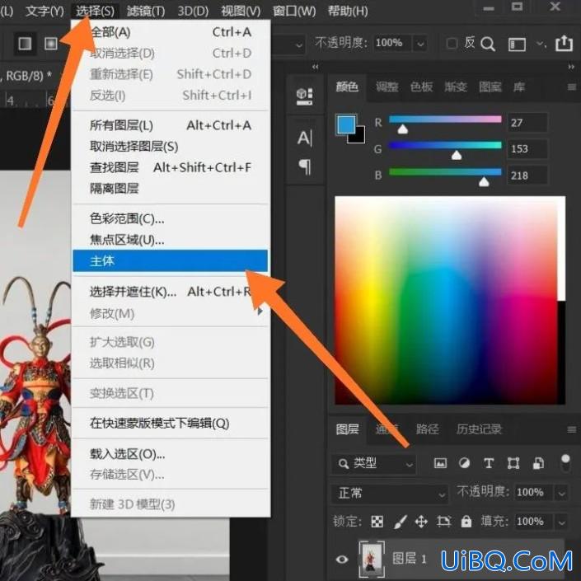Open the 窗口(W) menu
581x581 pixels.
pyautogui.click(x=294, y=11)
